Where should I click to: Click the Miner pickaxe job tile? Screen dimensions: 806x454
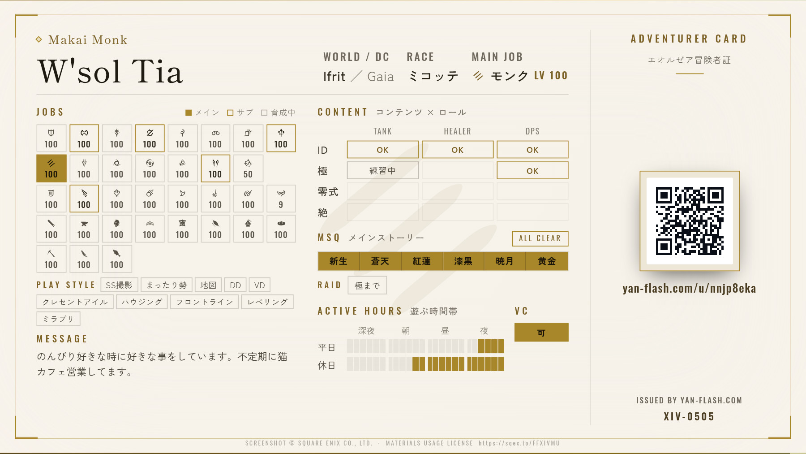pyautogui.click(x=51, y=259)
